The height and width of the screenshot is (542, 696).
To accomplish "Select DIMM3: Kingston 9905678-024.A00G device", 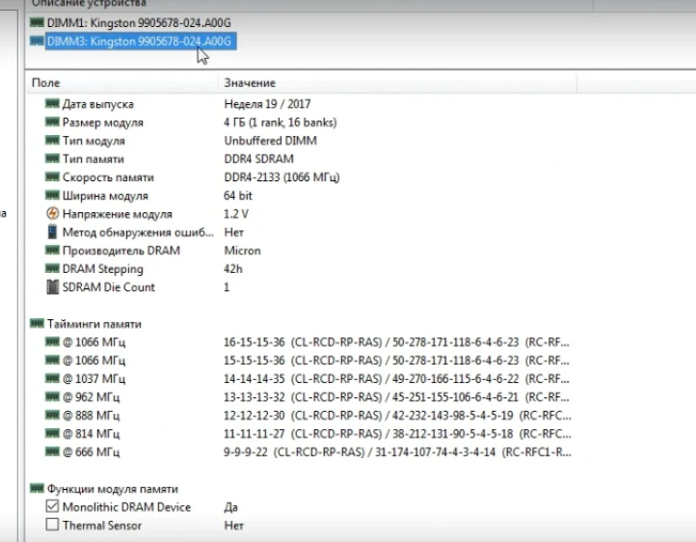I will coord(139,41).
